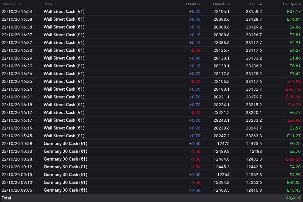Click the closing price 28179.7
Screen dimensions: 303x202
pos(254,97)
